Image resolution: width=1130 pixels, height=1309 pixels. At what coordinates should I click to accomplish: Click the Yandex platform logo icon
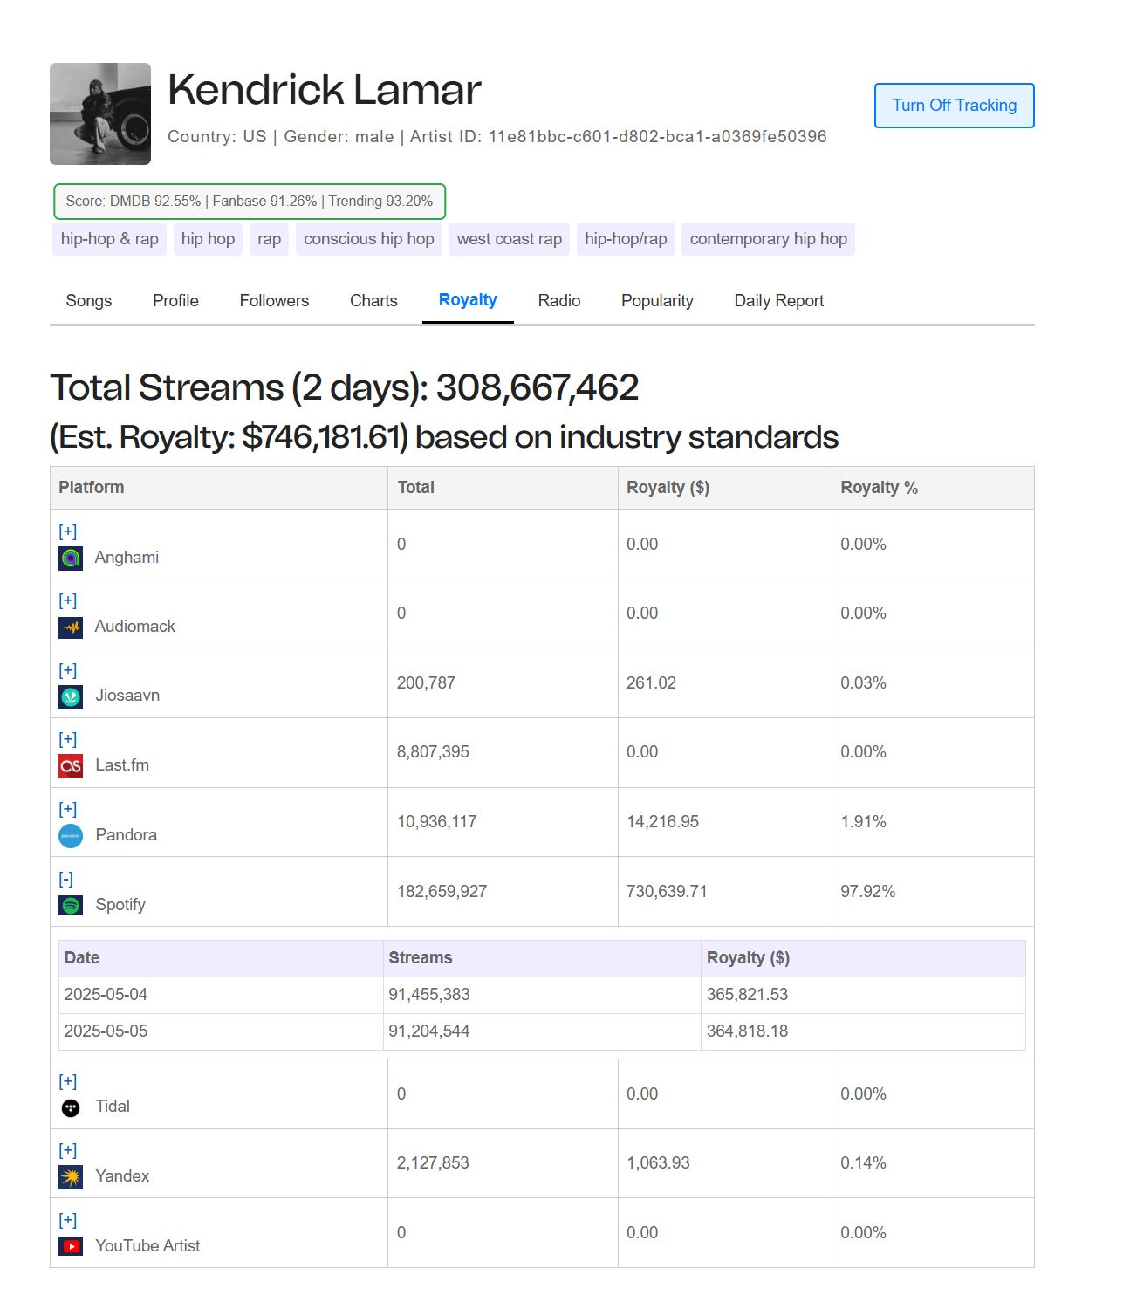(x=71, y=1176)
